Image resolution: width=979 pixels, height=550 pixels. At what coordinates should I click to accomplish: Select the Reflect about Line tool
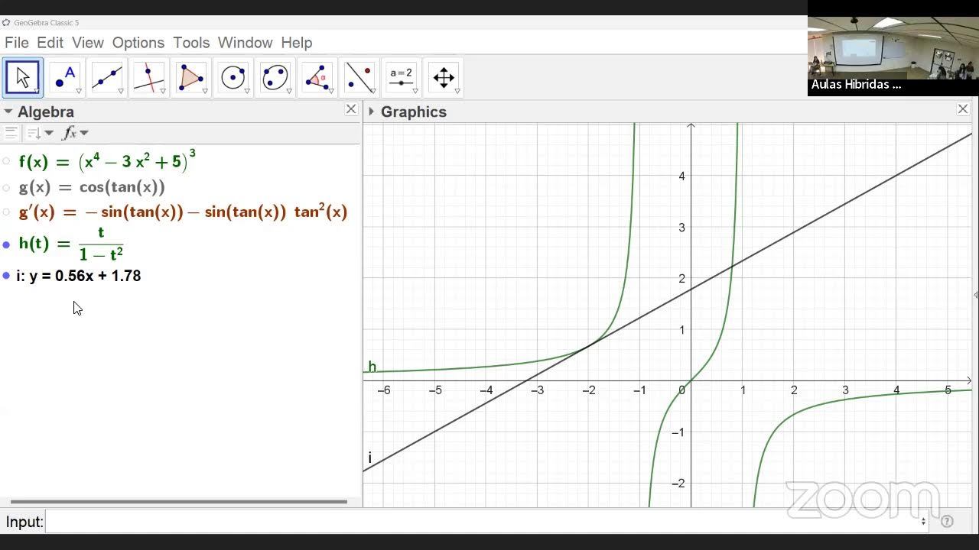click(x=359, y=77)
